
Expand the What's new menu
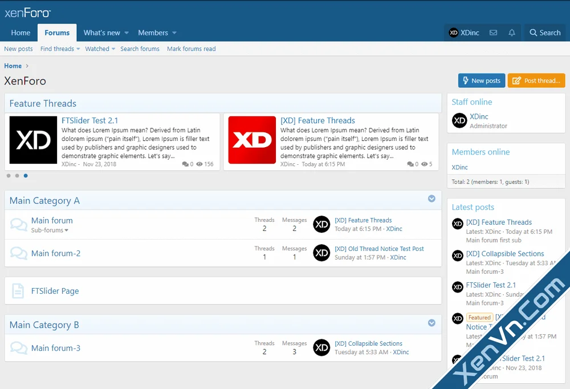(105, 33)
